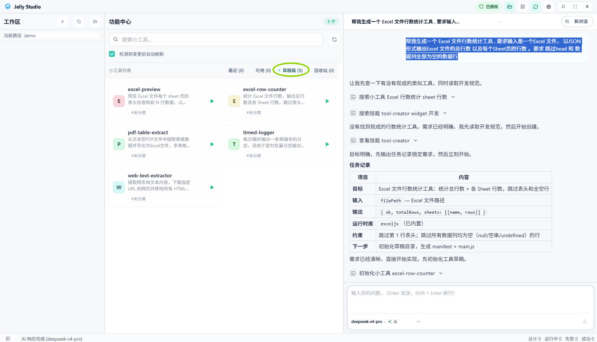Click the workspace add plus icon
The image size is (597, 342).
pos(62,22)
